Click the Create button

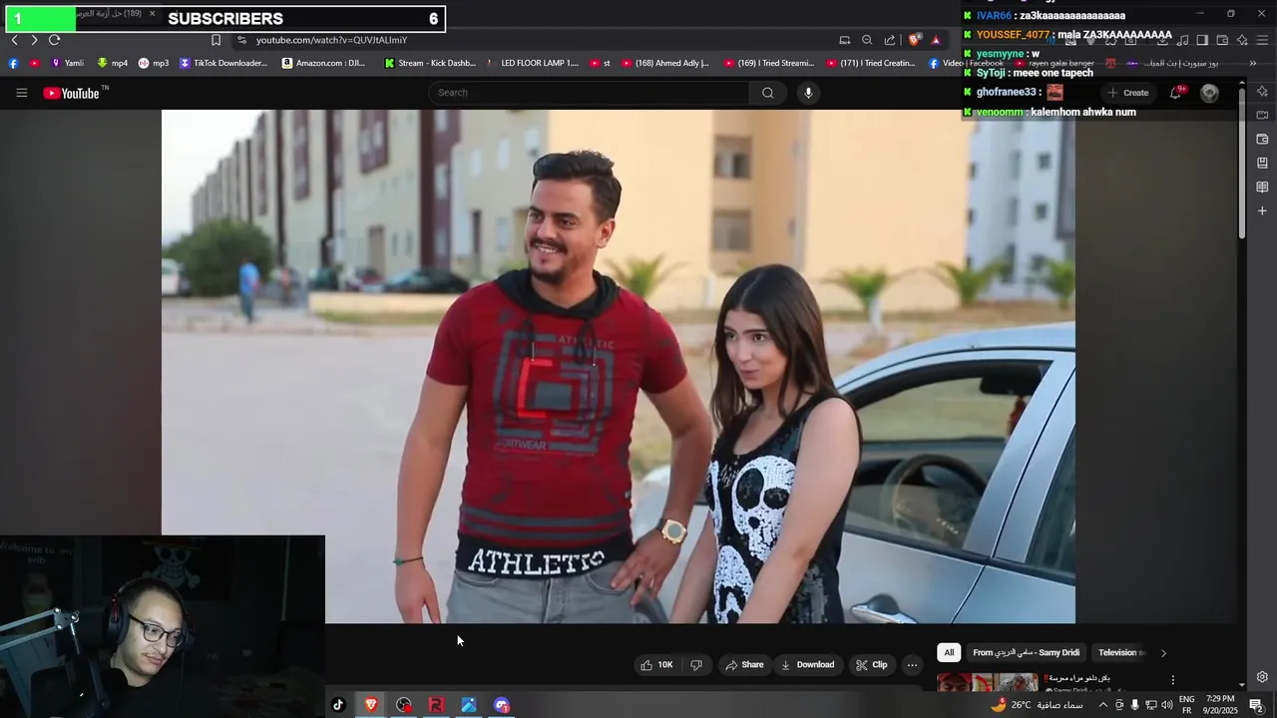tap(1127, 93)
